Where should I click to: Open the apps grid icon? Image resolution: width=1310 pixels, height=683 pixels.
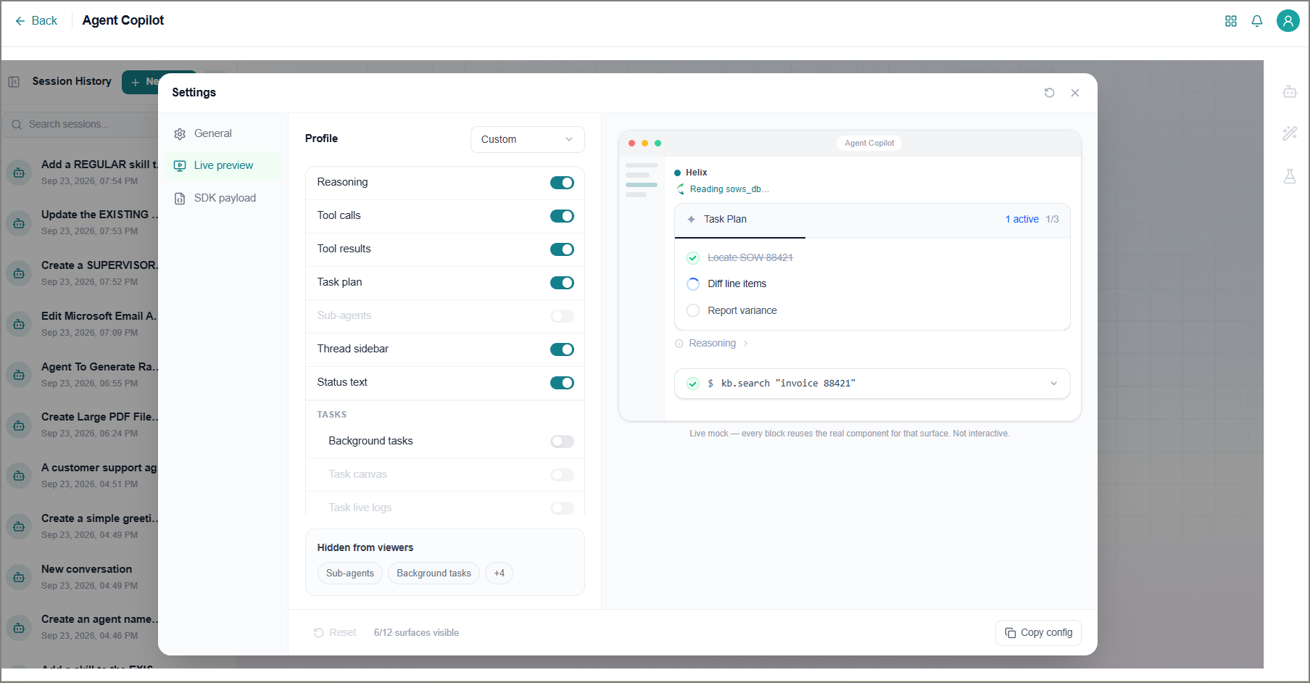click(1231, 21)
